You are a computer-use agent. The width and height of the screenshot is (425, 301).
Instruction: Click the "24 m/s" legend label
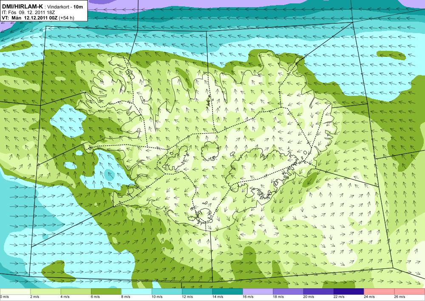370,297
